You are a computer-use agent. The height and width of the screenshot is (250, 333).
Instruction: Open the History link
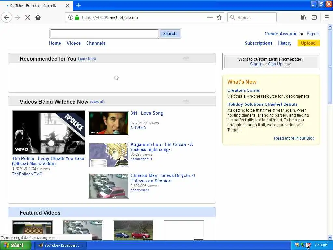[x=285, y=43]
